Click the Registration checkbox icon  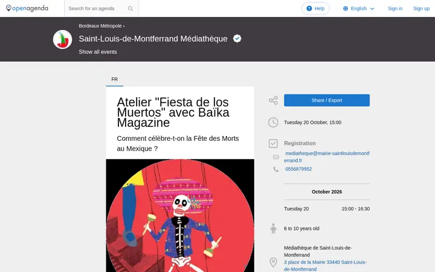(273, 143)
